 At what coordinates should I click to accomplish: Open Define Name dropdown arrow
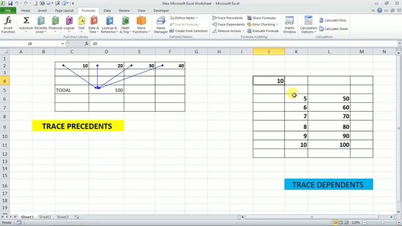197,18
